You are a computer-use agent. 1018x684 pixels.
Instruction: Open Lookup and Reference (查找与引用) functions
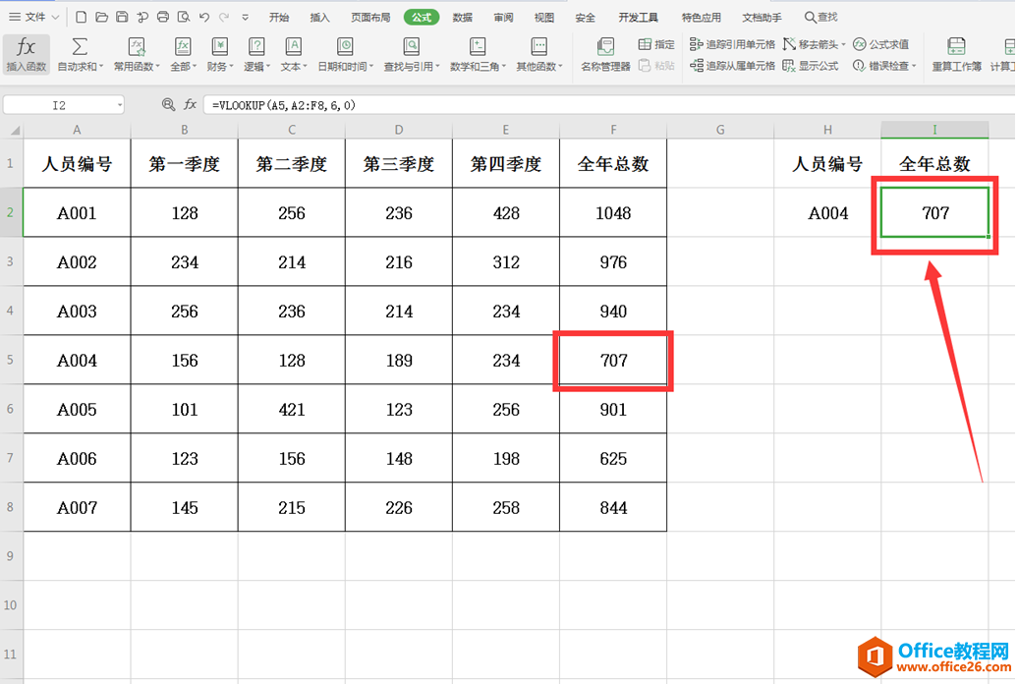412,54
